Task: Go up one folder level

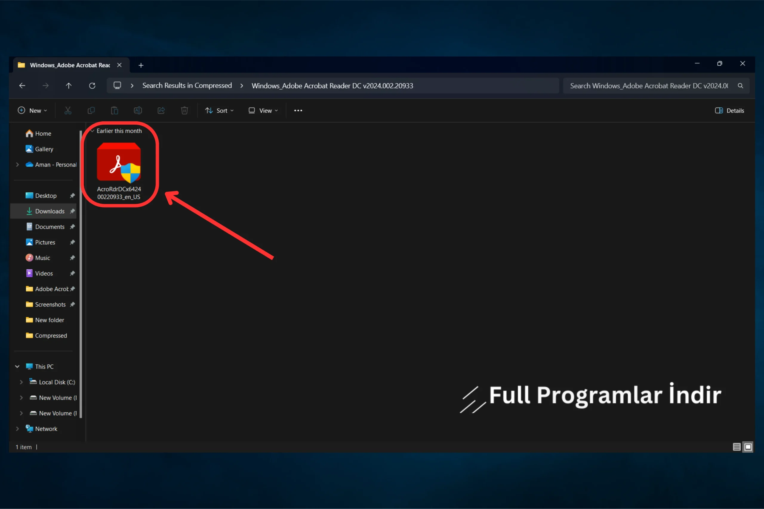Action: (x=69, y=86)
